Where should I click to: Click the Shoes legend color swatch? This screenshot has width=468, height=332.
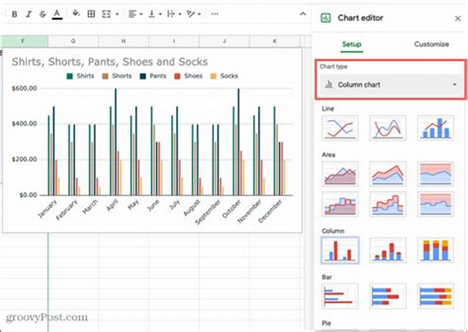click(x=177, y=77)
